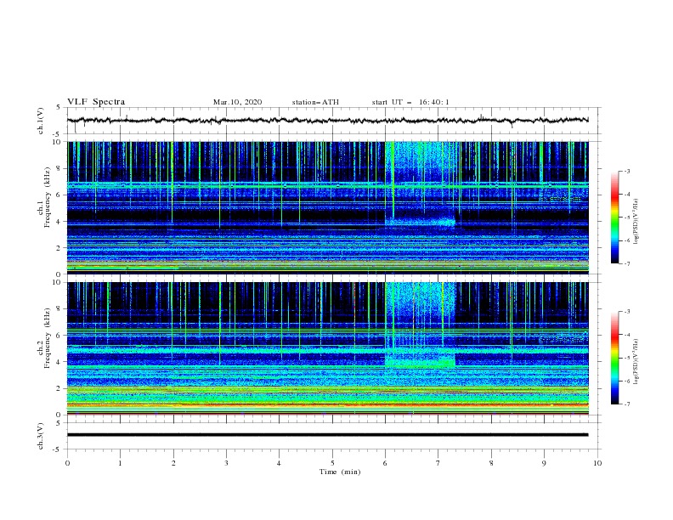Click the "10" kHz tick on ch.2 frequency axis
This screenshot has width=673, height=520.
click(x=57, y=282)
